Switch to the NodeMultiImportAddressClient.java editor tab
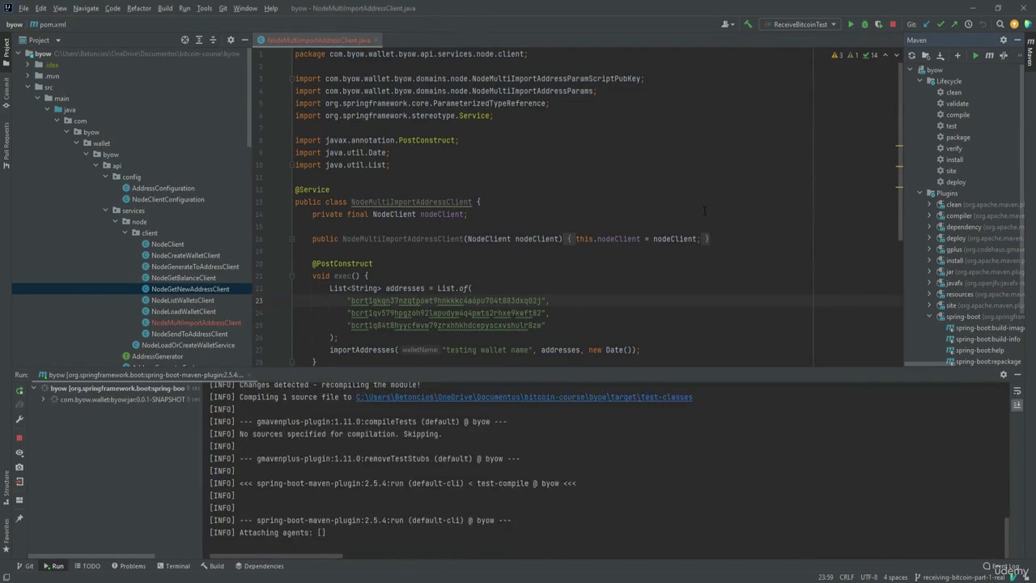Screen dimensions: 1036x583 [318, 40]
